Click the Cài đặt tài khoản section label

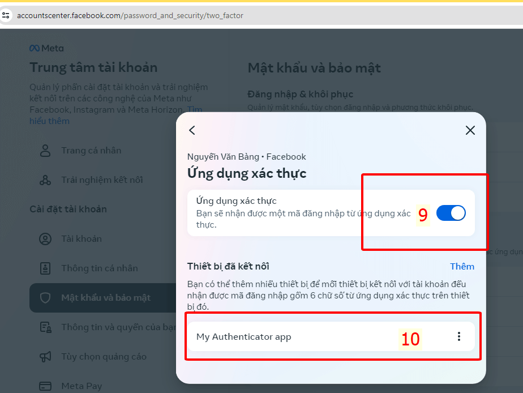click(x=68, y=209)
